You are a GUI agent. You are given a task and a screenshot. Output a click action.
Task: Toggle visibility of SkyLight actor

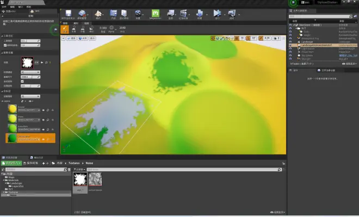pos(290,59)
